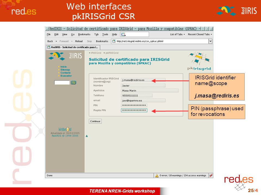Click the Continuar button
The width and height of the screenshot is (261, 195).
click(x=95, y=121)
